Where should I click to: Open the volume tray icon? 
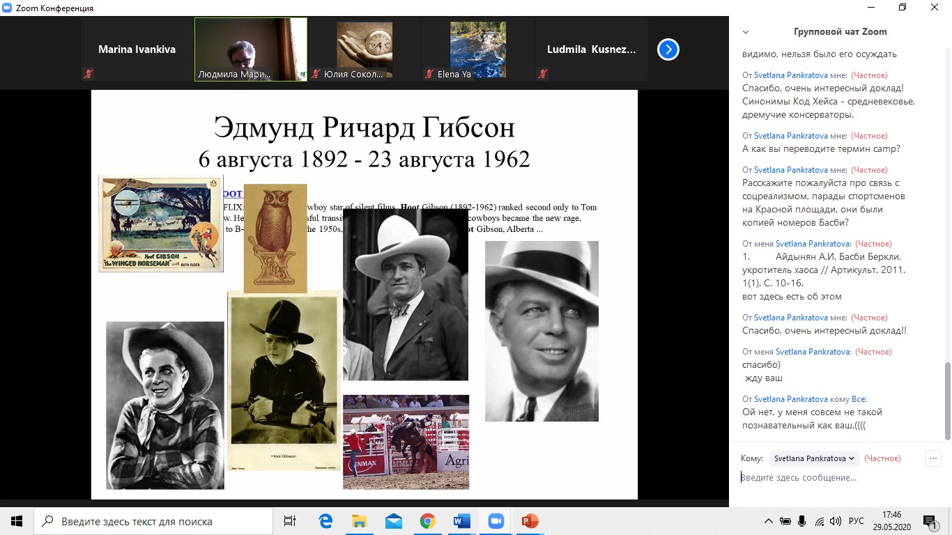(836, 521)
